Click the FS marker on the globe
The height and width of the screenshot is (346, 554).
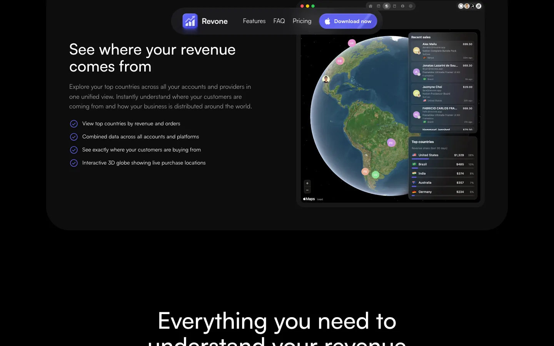pos(365,171)
